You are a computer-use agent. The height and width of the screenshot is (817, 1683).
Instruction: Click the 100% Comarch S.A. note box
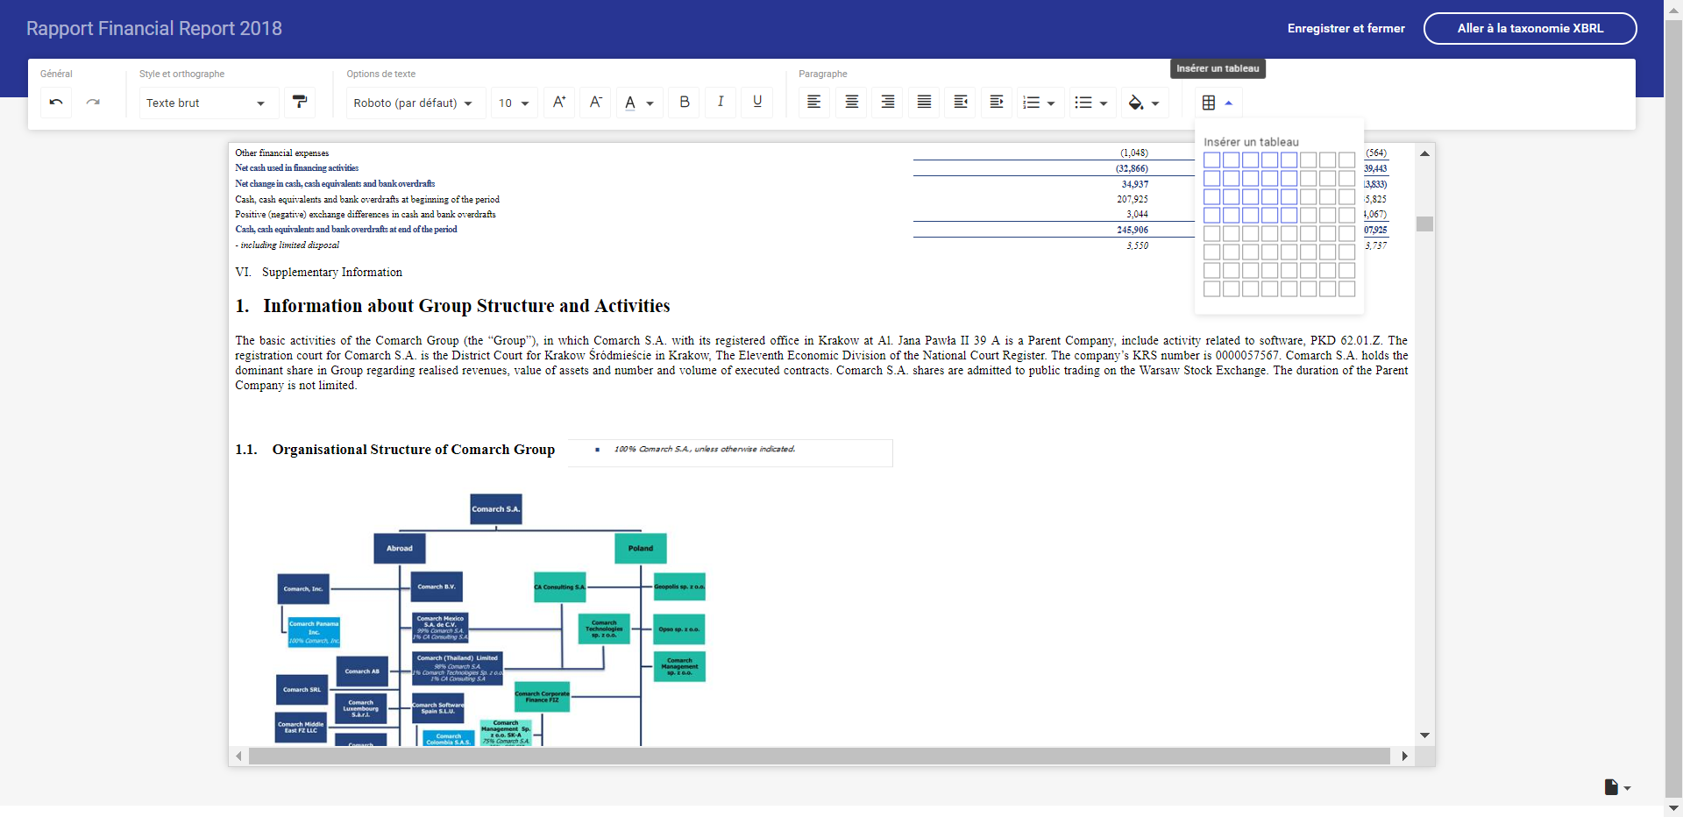point(730,453)
